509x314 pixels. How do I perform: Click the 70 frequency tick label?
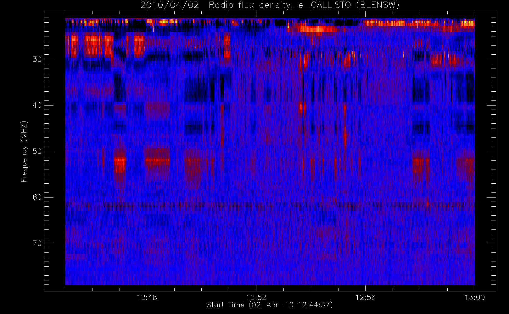(x=37, y=243)
